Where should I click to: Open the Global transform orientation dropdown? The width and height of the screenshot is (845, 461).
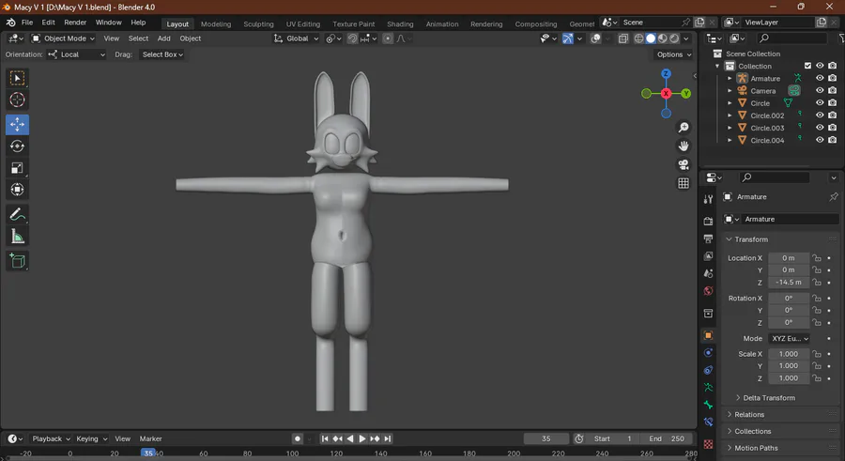(x=297, y=38)
